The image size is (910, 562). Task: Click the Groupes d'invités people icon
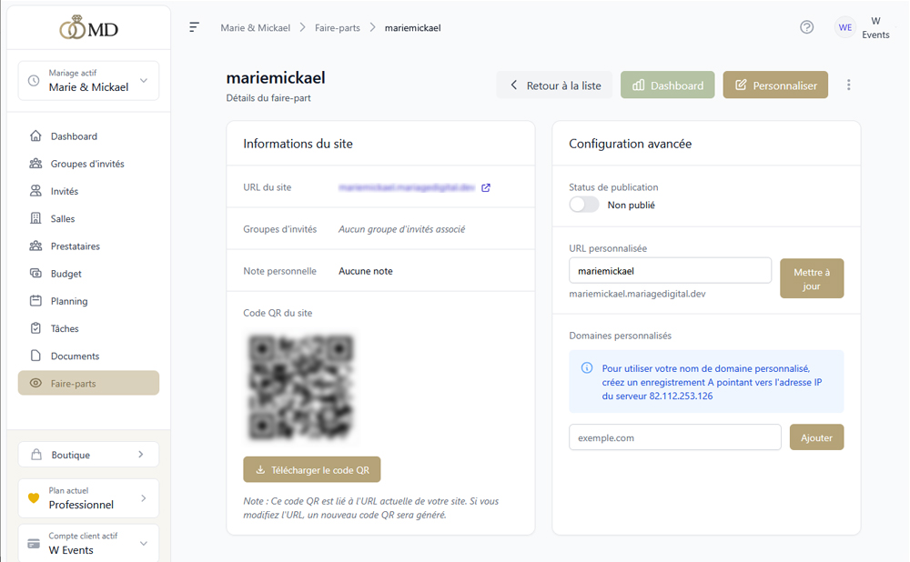point(35,164)
